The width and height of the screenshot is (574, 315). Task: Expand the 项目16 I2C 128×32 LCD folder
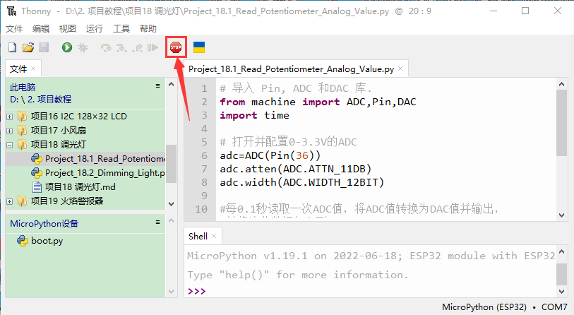pyautogui.click(x=10, y=116)
